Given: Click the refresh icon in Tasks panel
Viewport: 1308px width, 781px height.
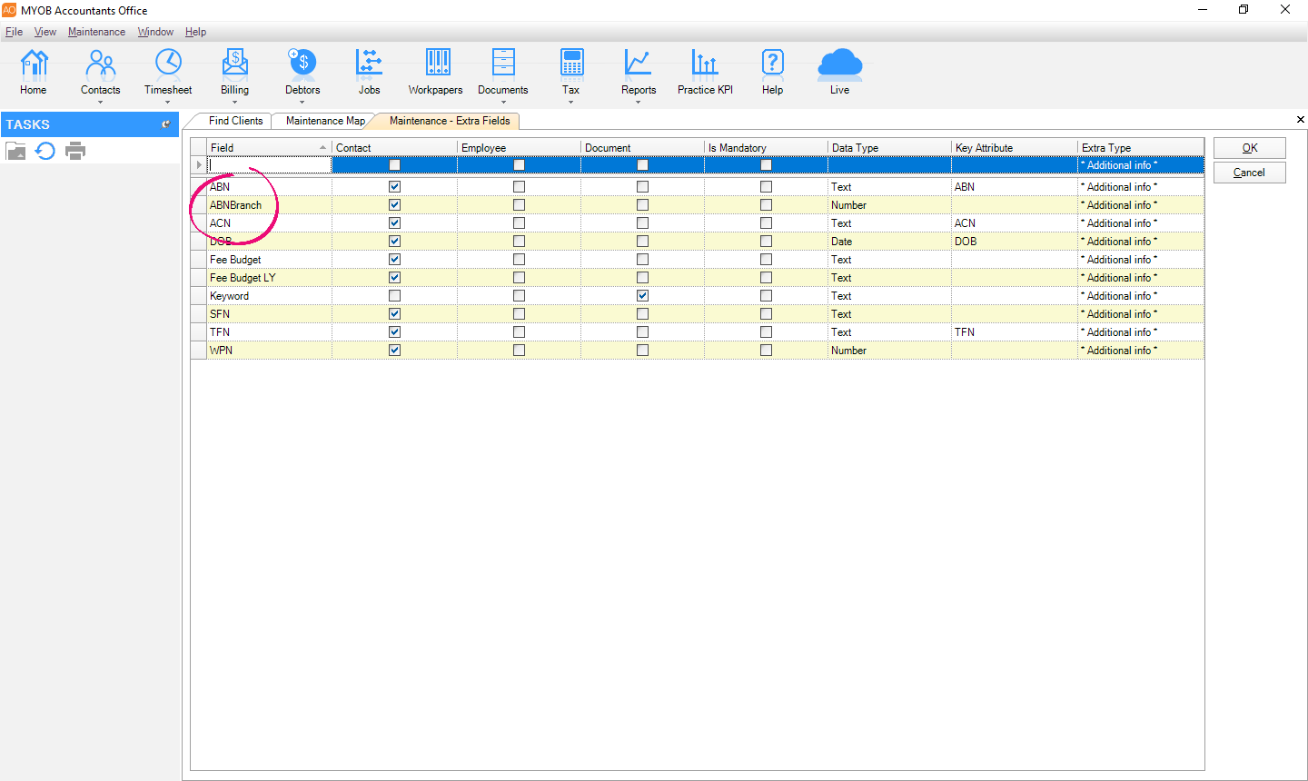Looking at the screenshot, I should pos(45,151).
